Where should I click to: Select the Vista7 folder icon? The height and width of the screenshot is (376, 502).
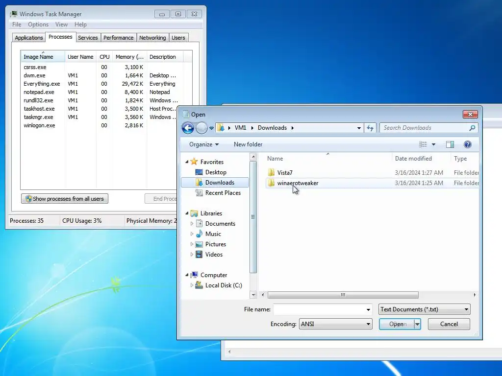[271, 173]
